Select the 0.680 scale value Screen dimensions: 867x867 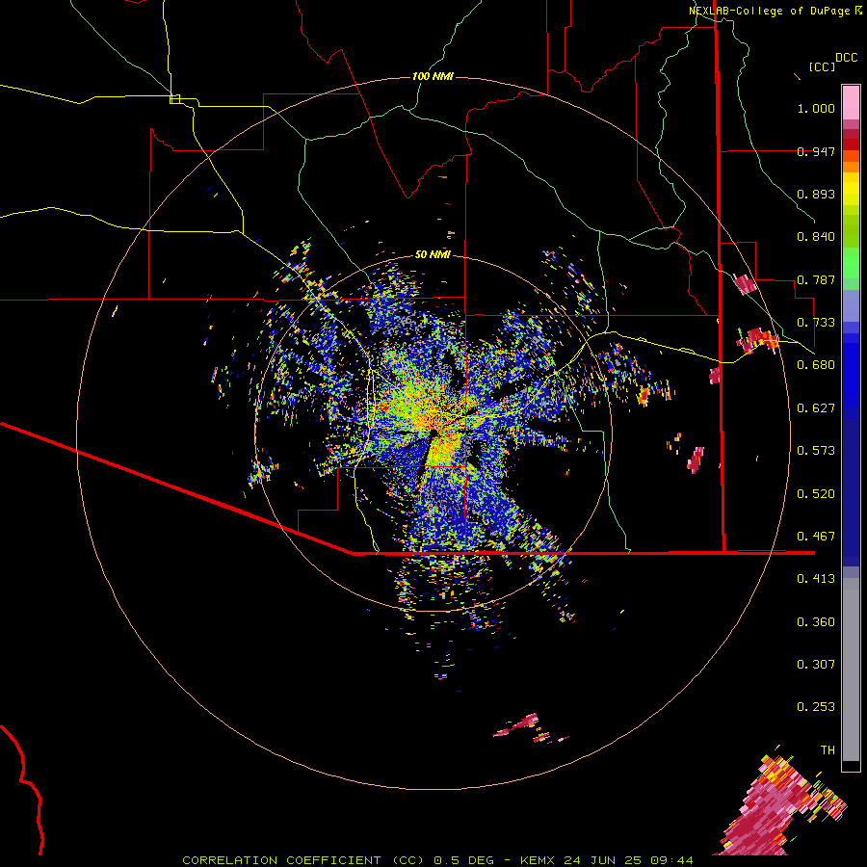click(816, 365)
